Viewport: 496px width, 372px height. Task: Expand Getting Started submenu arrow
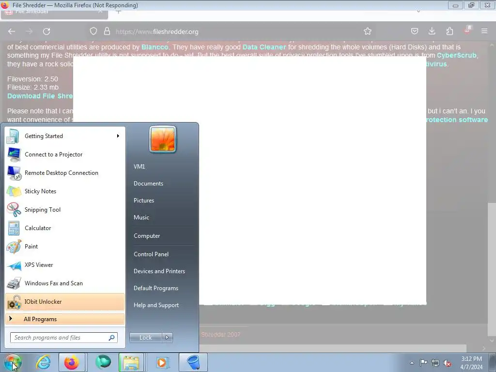(118, 136)
